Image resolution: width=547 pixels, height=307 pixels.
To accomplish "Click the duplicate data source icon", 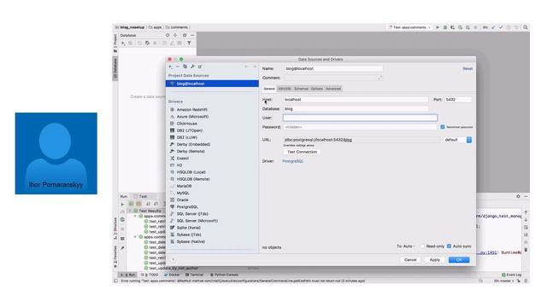I will point(185,67).
